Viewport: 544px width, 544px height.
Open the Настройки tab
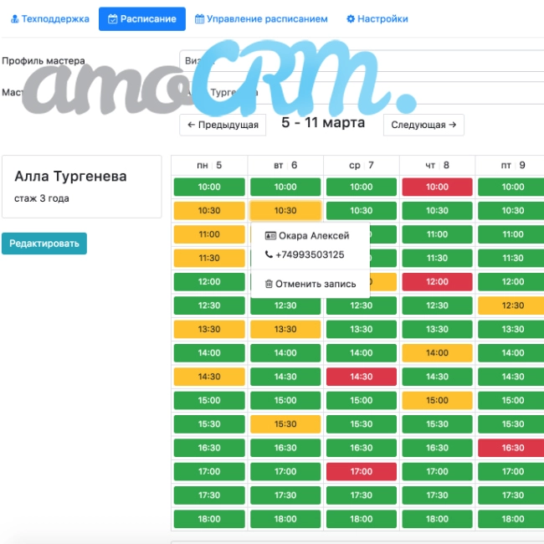[377, 18]
